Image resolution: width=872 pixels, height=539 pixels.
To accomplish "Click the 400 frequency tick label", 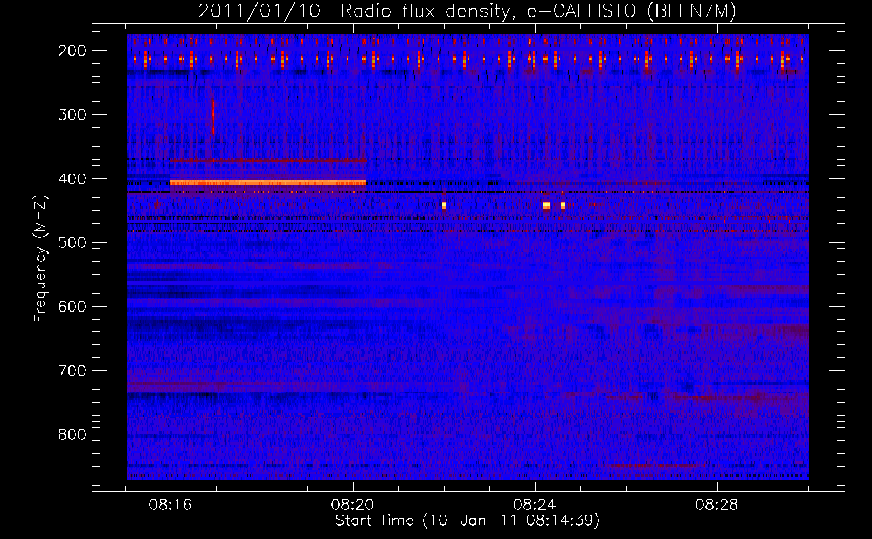I will 72,179.
